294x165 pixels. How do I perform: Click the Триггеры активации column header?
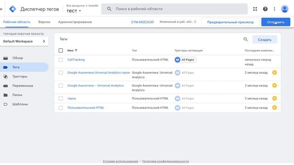point(188,50)
